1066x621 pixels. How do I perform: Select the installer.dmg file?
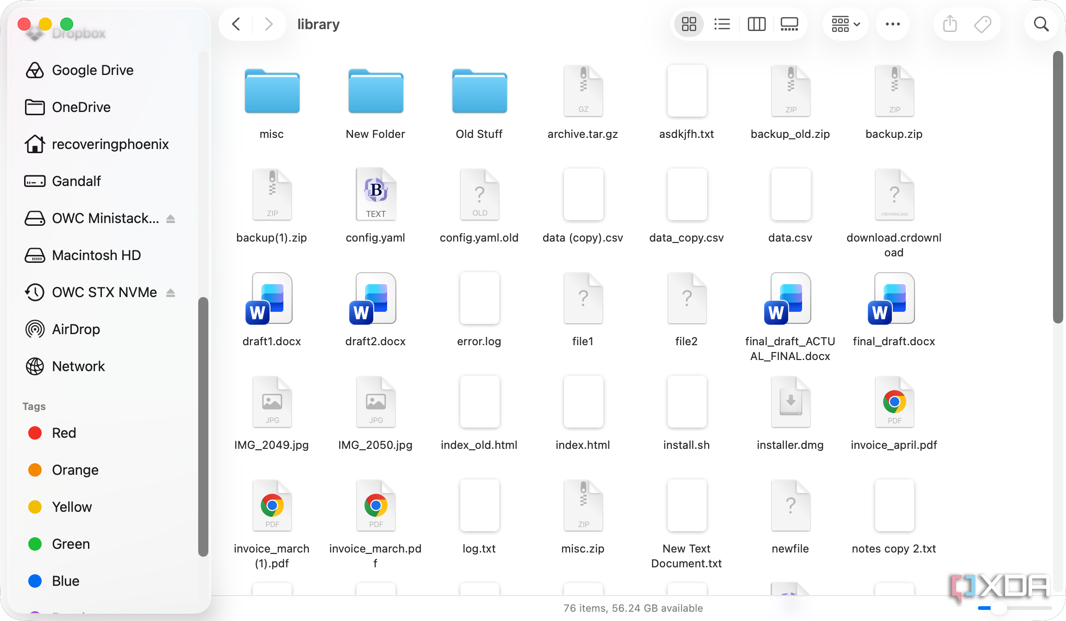coord(790,414)
